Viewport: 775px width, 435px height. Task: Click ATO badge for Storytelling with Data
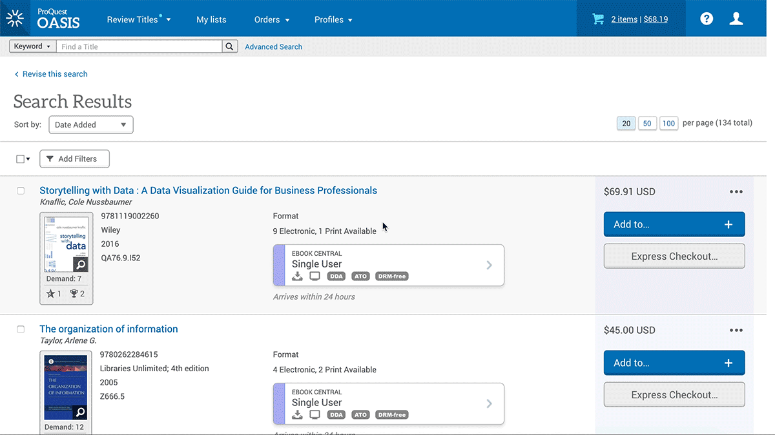coord(360,276)
